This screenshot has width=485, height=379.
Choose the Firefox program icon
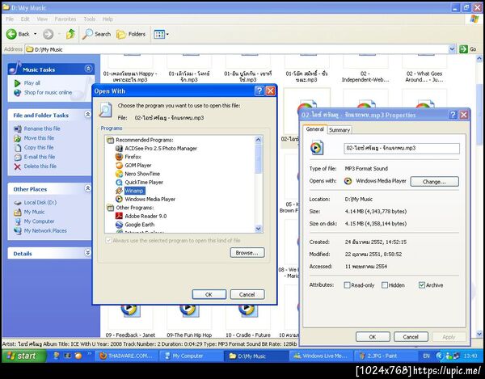coord(119,157)
